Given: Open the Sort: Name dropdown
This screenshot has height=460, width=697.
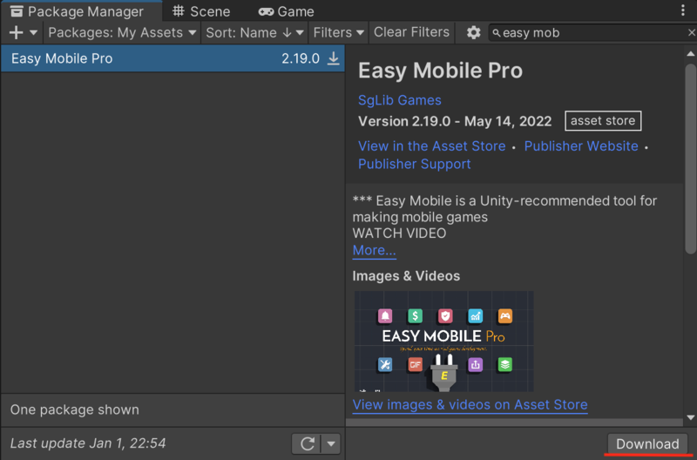Looking at the screenshot, I should [254, 32].
